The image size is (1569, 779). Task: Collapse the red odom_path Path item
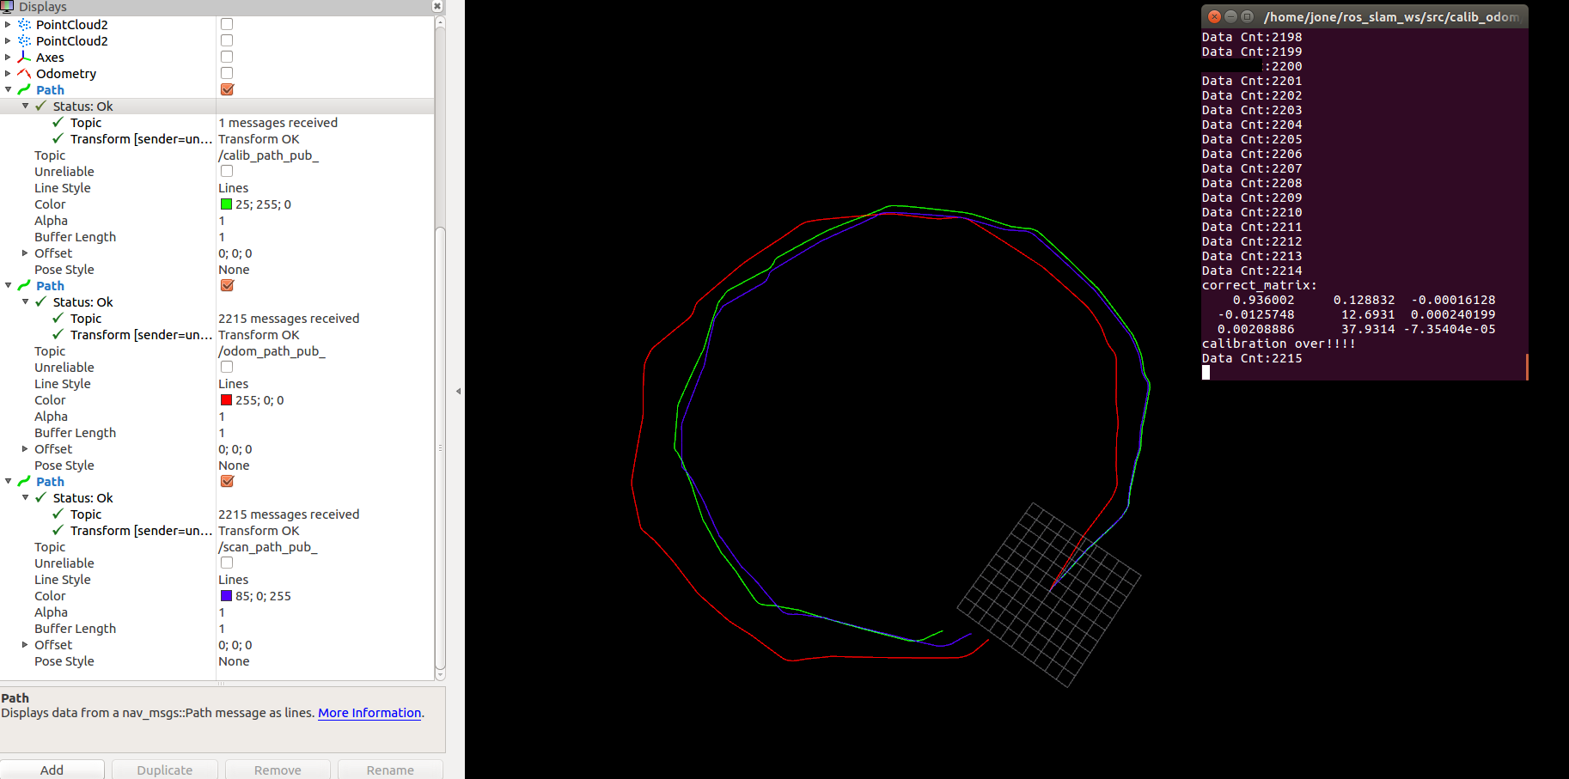[x=8, y=286]
